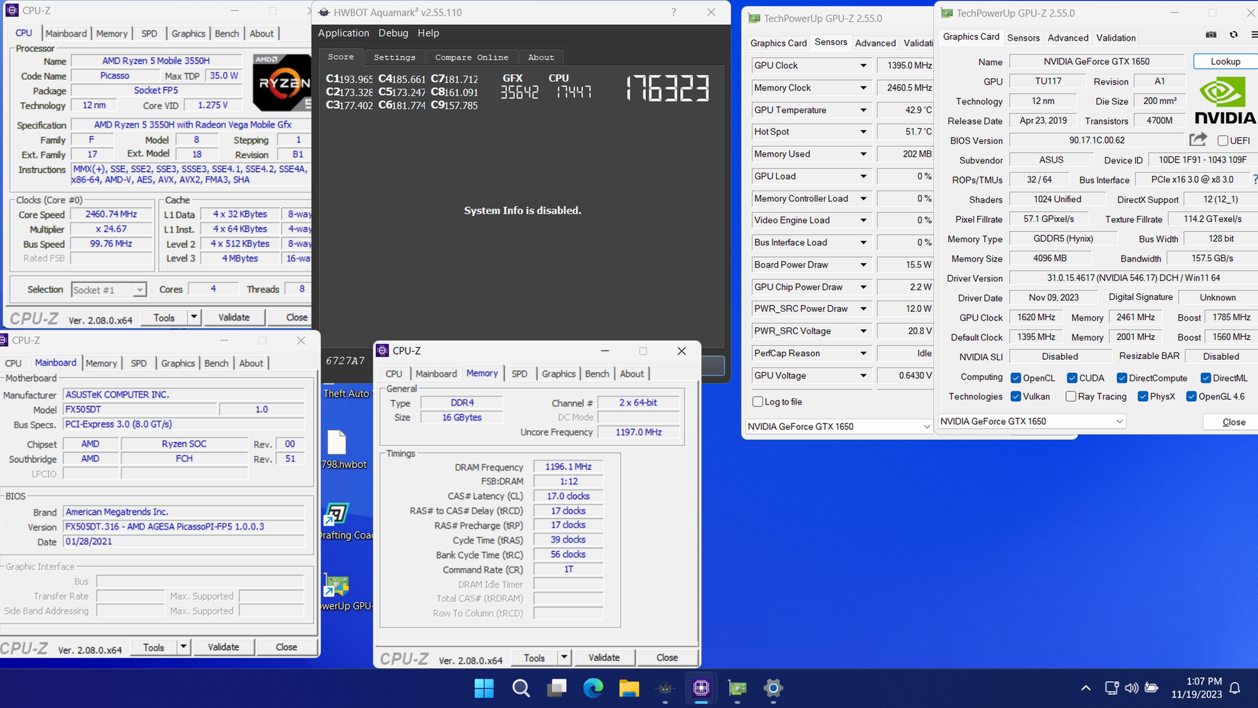Toggle the OpenCL checkbox
Screen dimensions: 1258x708
[1016, 378]
